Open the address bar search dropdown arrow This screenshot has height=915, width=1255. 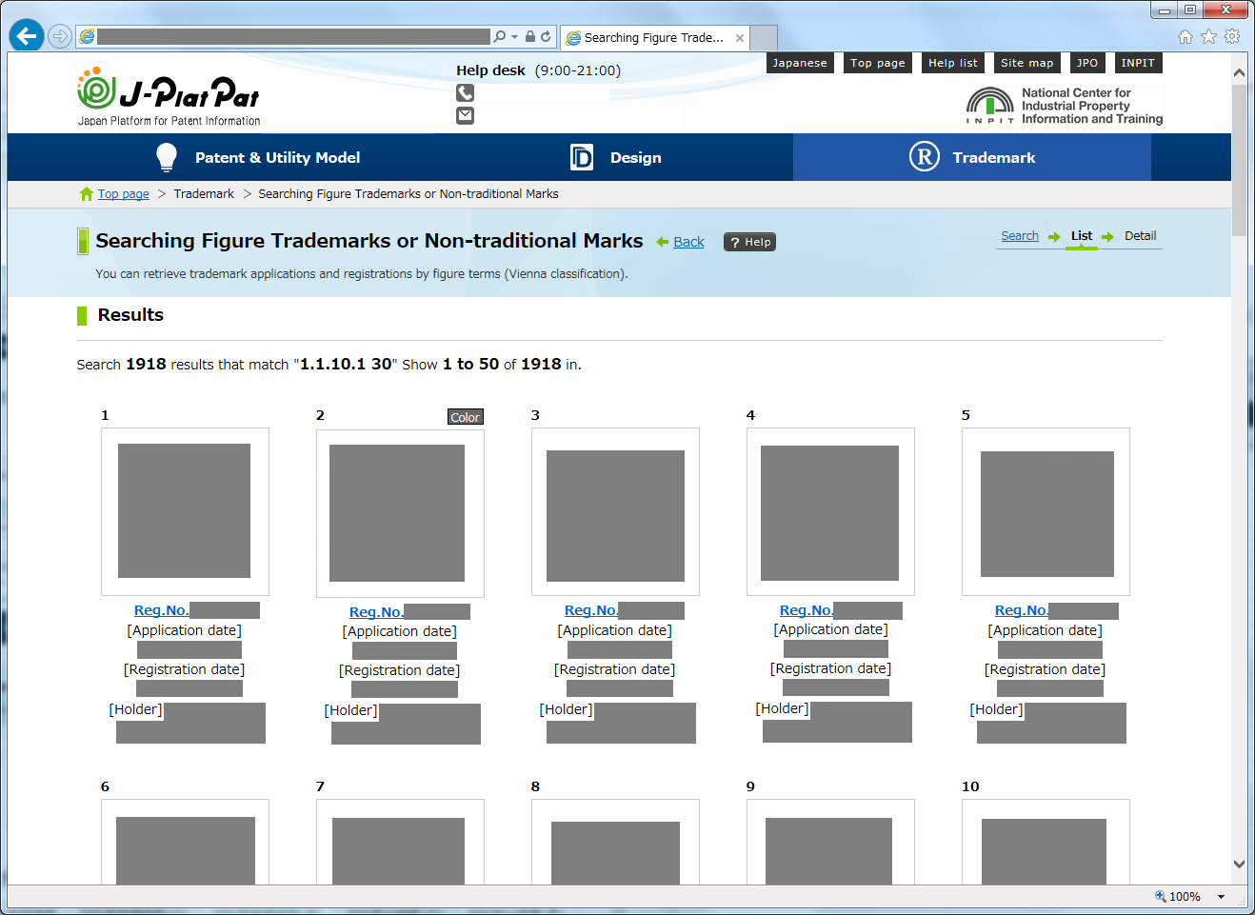tap(515, 36)
